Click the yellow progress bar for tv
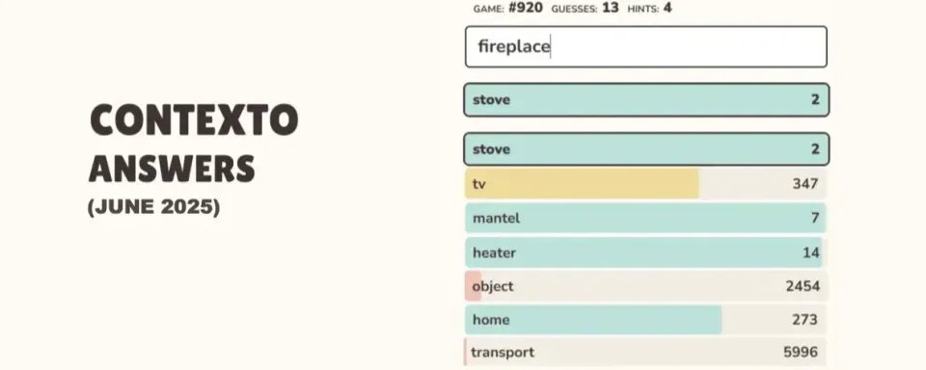926x370 pixels. point(582,183)
